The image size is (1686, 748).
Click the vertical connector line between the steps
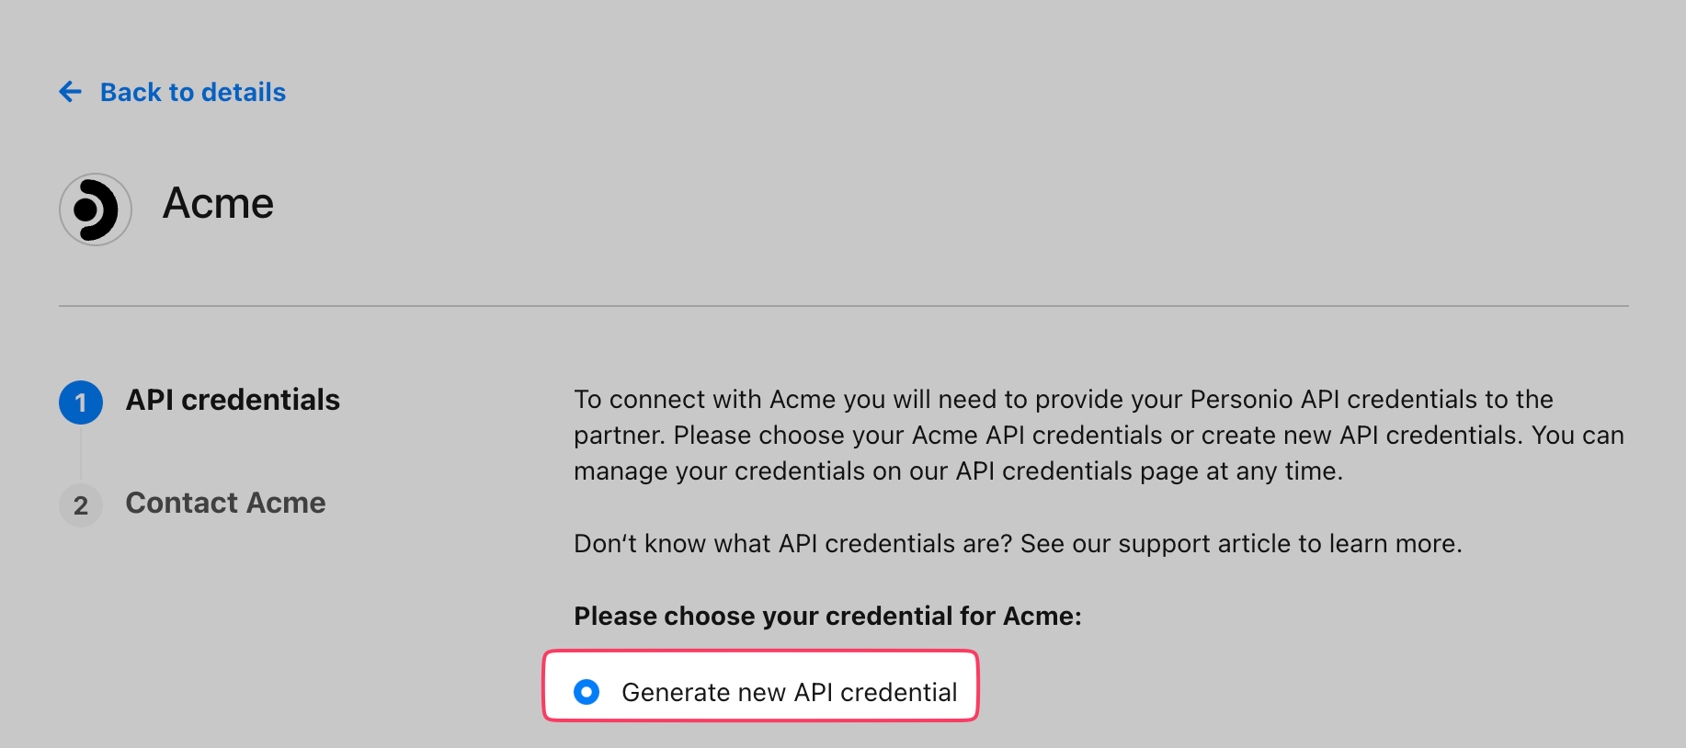(81, 454)
